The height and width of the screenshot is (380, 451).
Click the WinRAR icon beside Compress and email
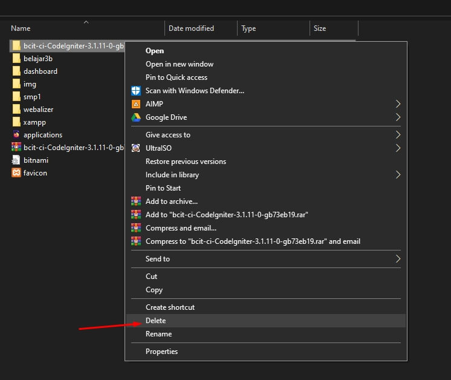click(135, 228)
